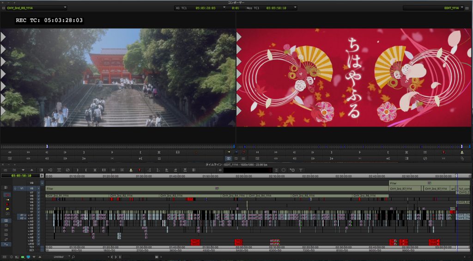The width and height of the screenshot is (473, 261).
Task: Click the red Overwrite arrow between monitors
Action: tap(243, 152)
